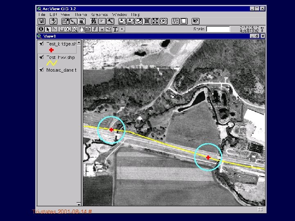Click the legend scrollbar up arrow
The width and height of the screenshot is (295, 221).
point(79,43)
